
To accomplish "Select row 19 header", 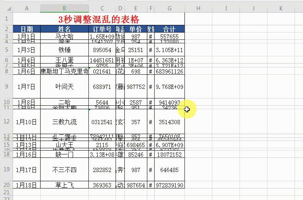I will coord(7,169).
